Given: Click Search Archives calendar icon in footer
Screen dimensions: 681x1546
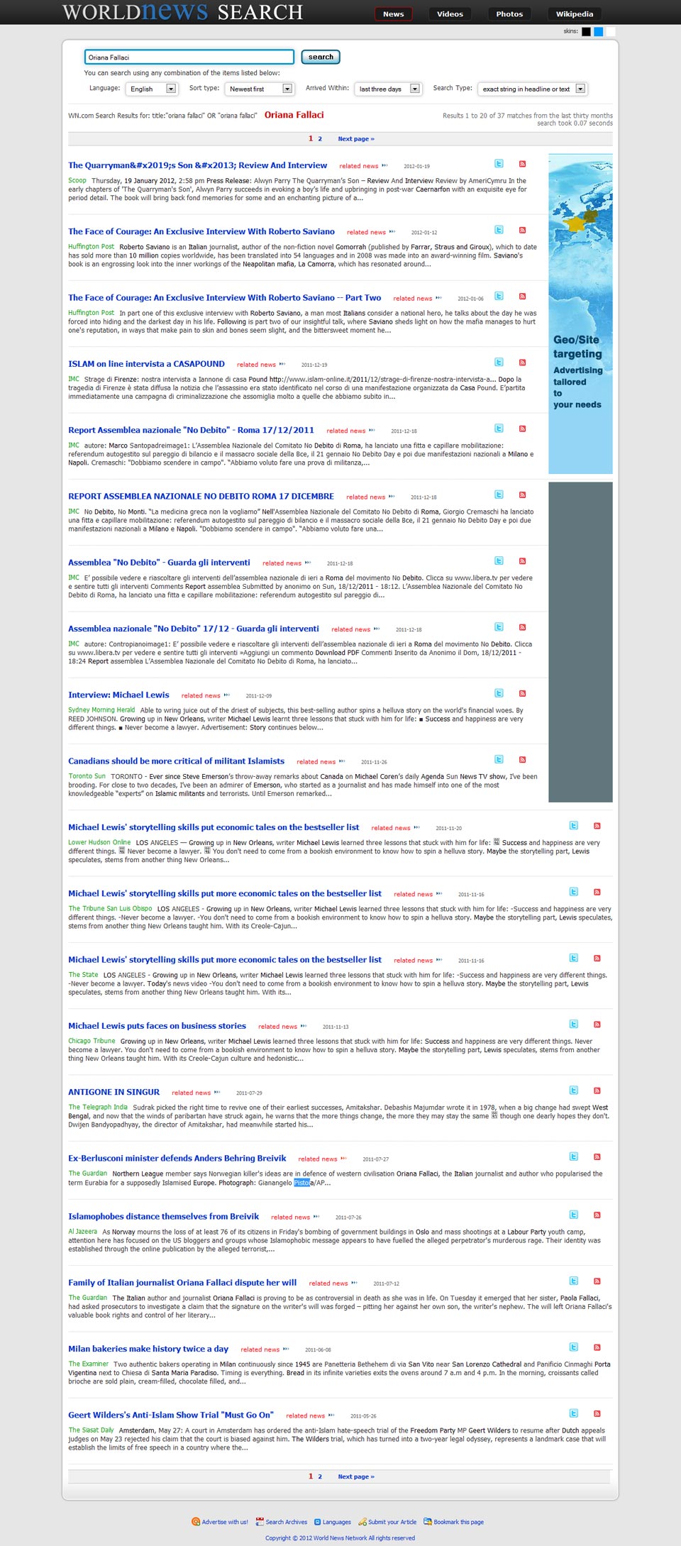Looking at the screenshot, I should (260, 1521).
